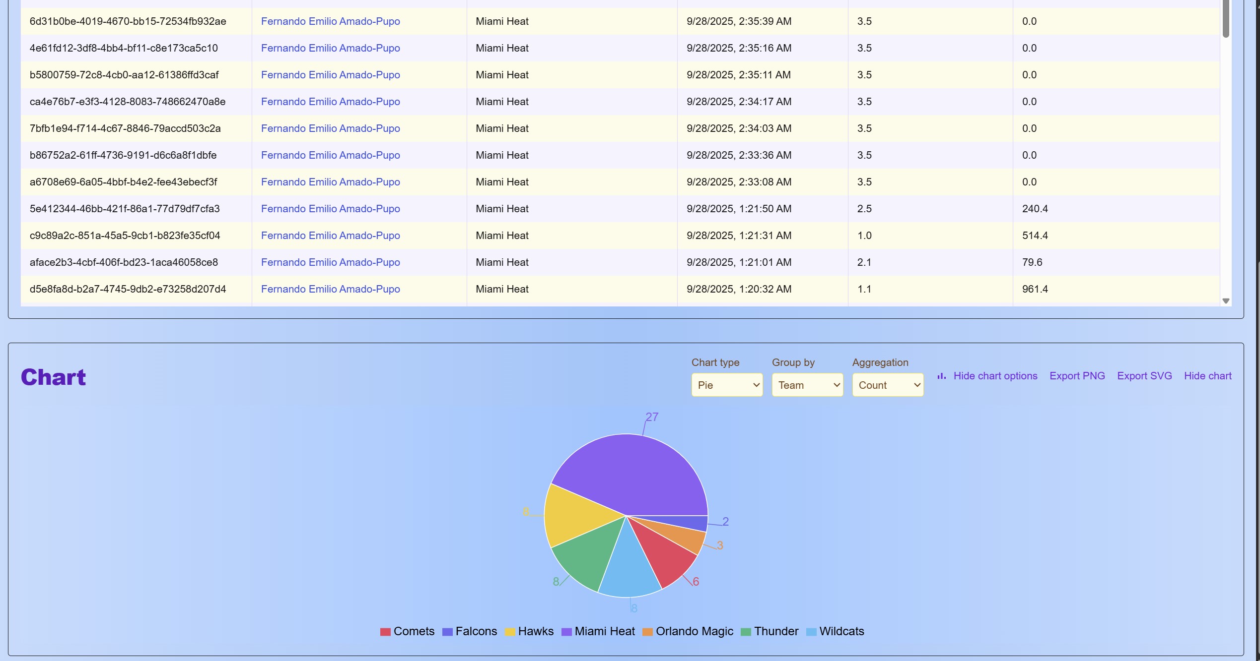Toggle Comets legend swatch
The height and width of the screenshot is (661, 1260).
point(385,632)
